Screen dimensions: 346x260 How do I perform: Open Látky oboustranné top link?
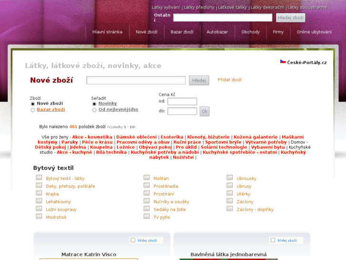307,7
